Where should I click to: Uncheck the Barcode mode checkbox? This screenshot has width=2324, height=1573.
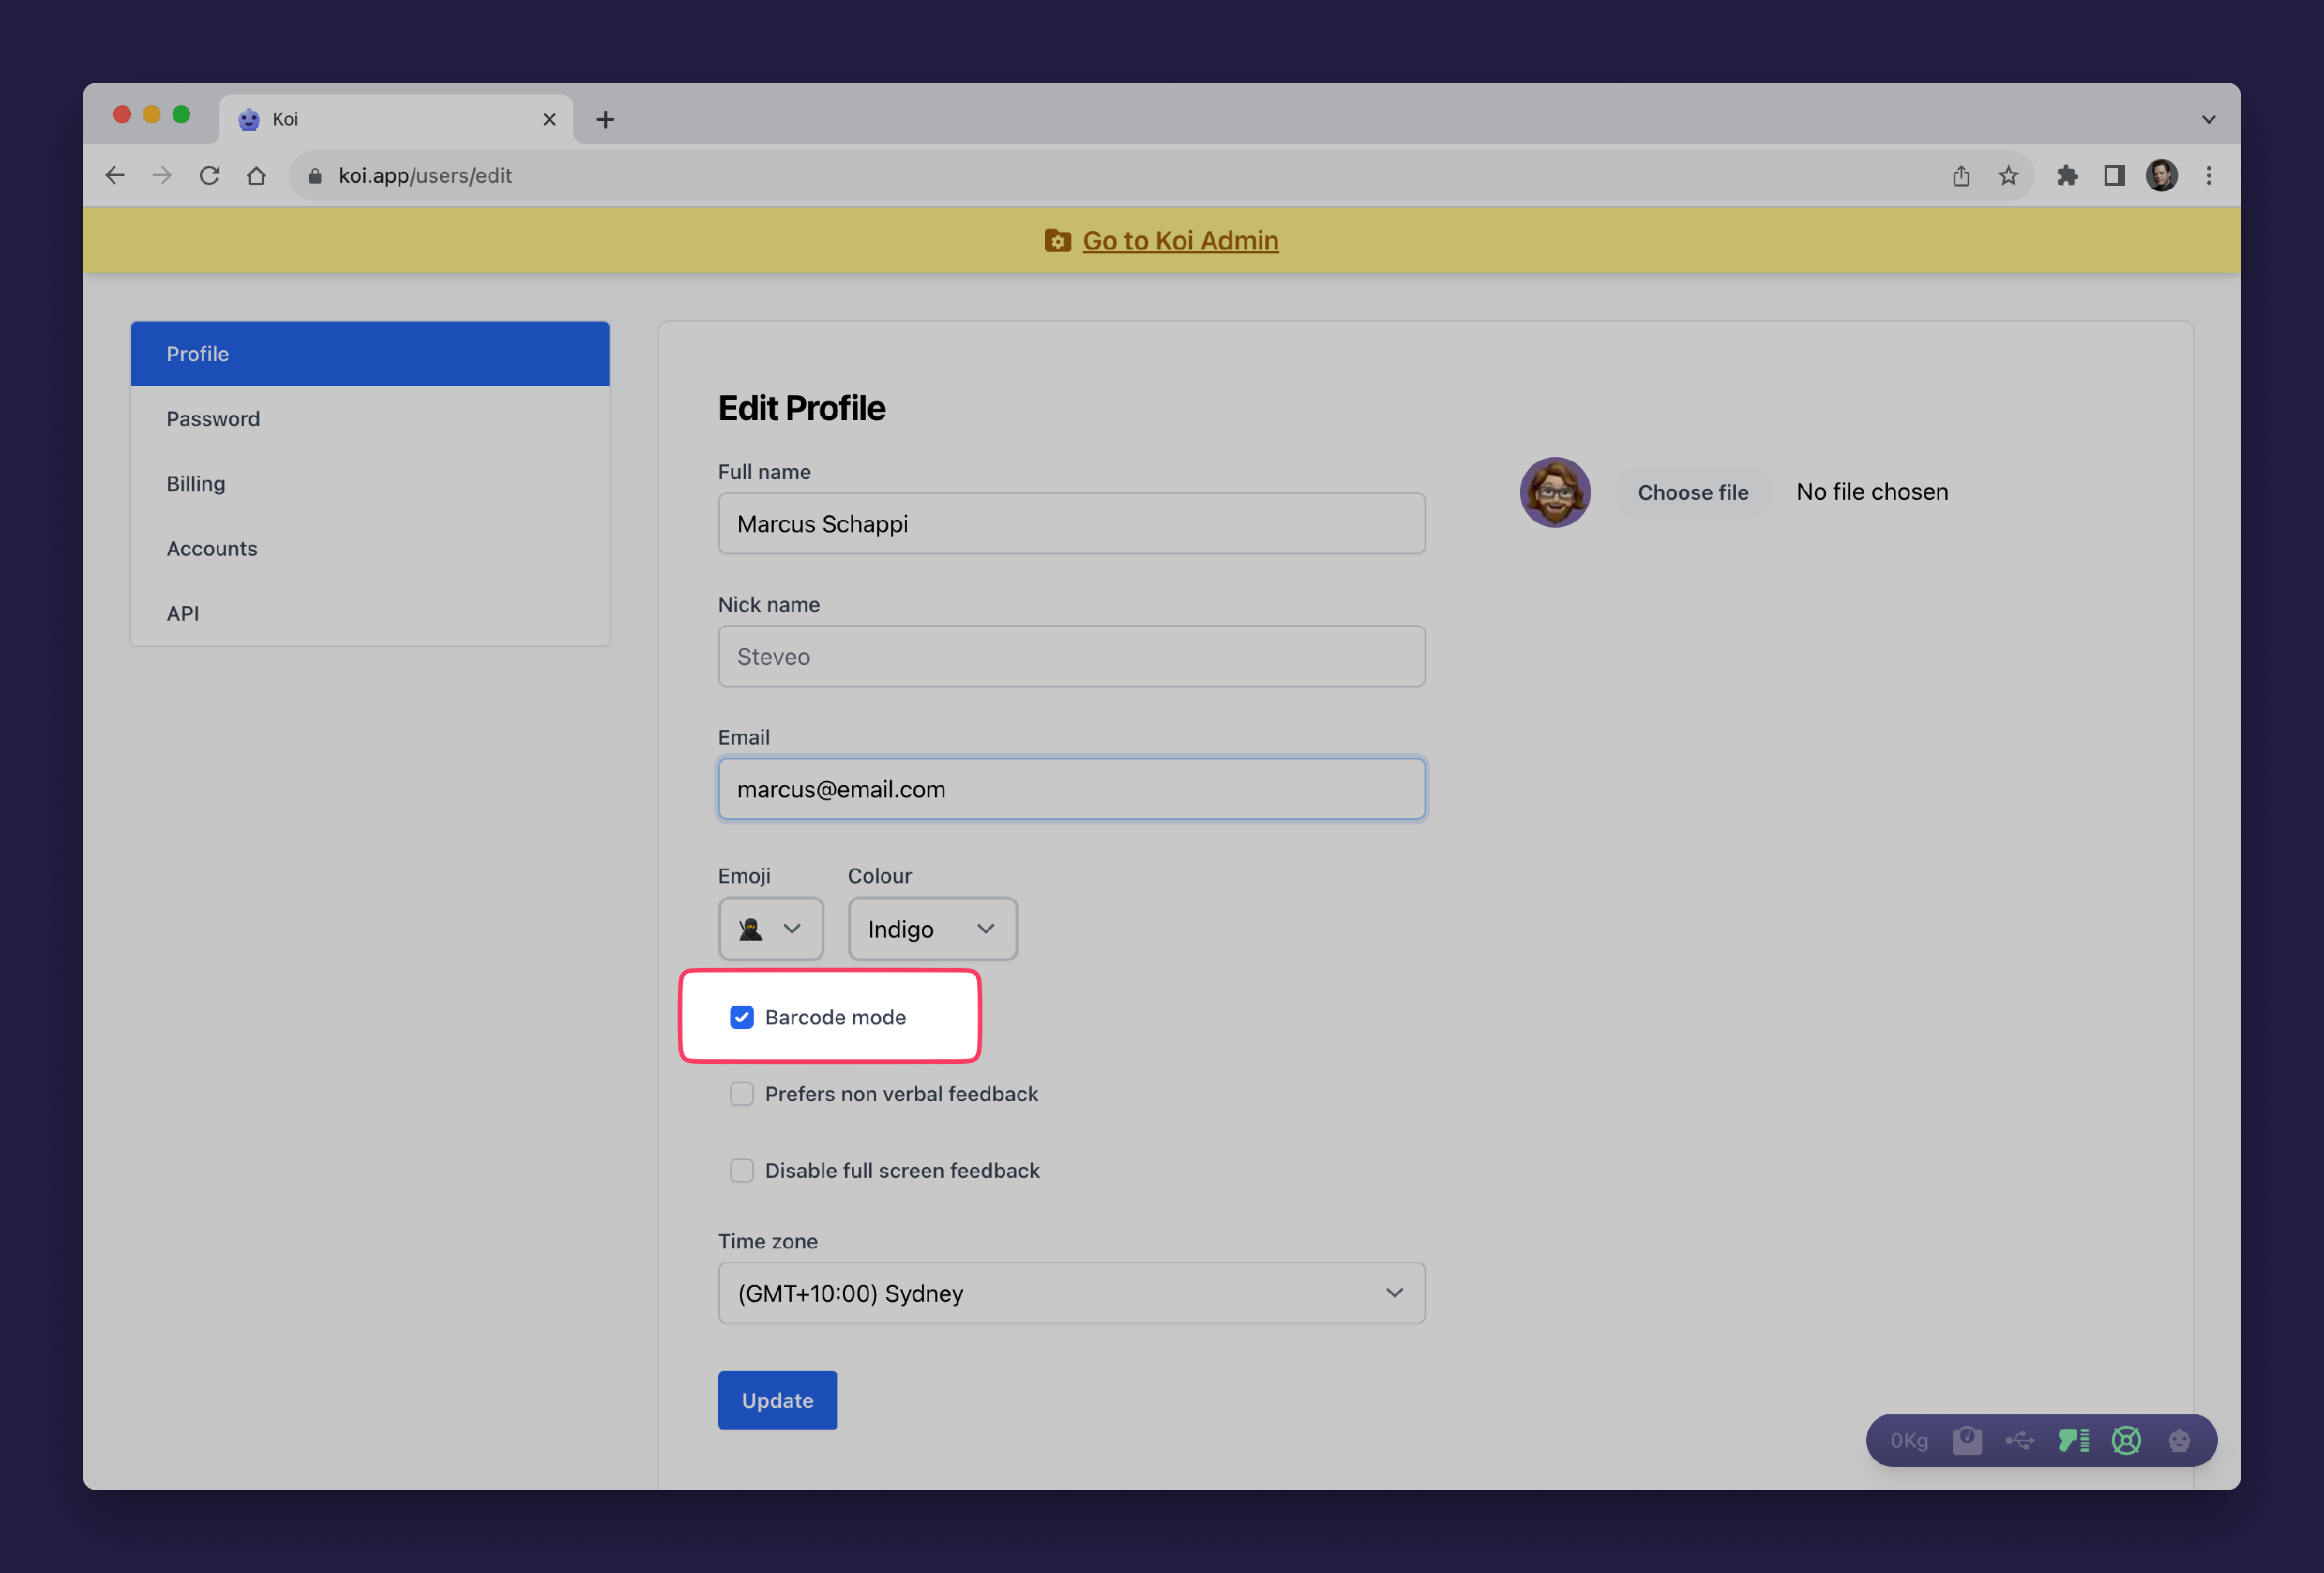tap(741, 1017)
